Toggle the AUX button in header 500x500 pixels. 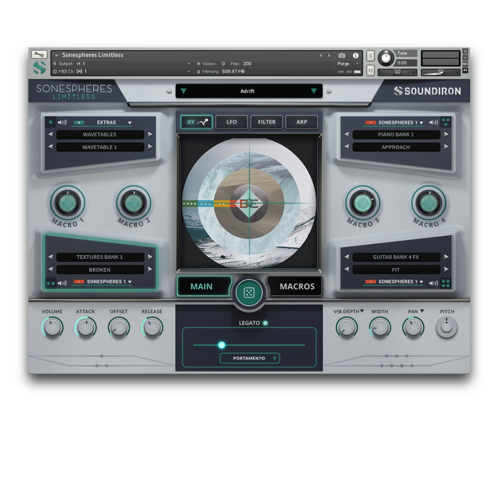[x=465, y=64]
